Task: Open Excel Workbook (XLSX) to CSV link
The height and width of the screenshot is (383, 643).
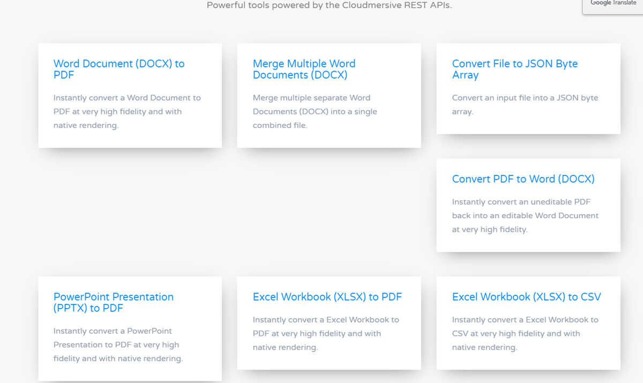Action: click(527, 297)
